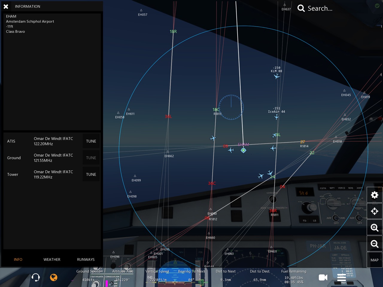Type in the Search field
383x287 pixels.
(x=320, y=8)
